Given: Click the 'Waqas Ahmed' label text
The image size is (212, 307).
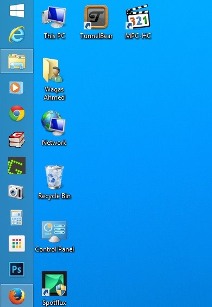Looking at the screenshot, I should 54,93.
